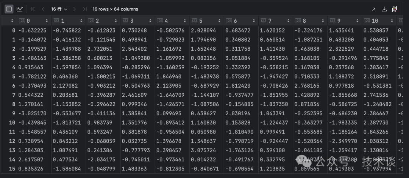
Task: Sort column 10 using its arrows
Action: 392,21
